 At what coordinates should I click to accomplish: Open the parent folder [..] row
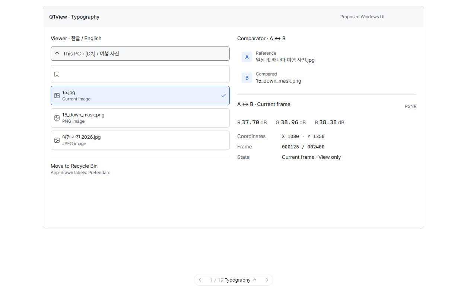(x=140, y=74)
